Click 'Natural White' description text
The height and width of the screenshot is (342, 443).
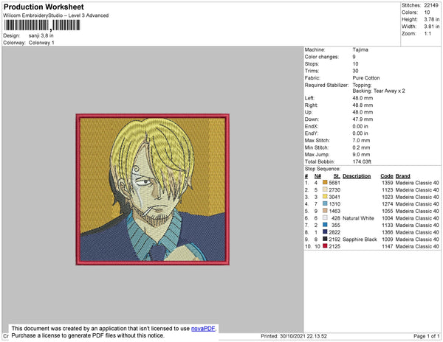click(358, 218)
